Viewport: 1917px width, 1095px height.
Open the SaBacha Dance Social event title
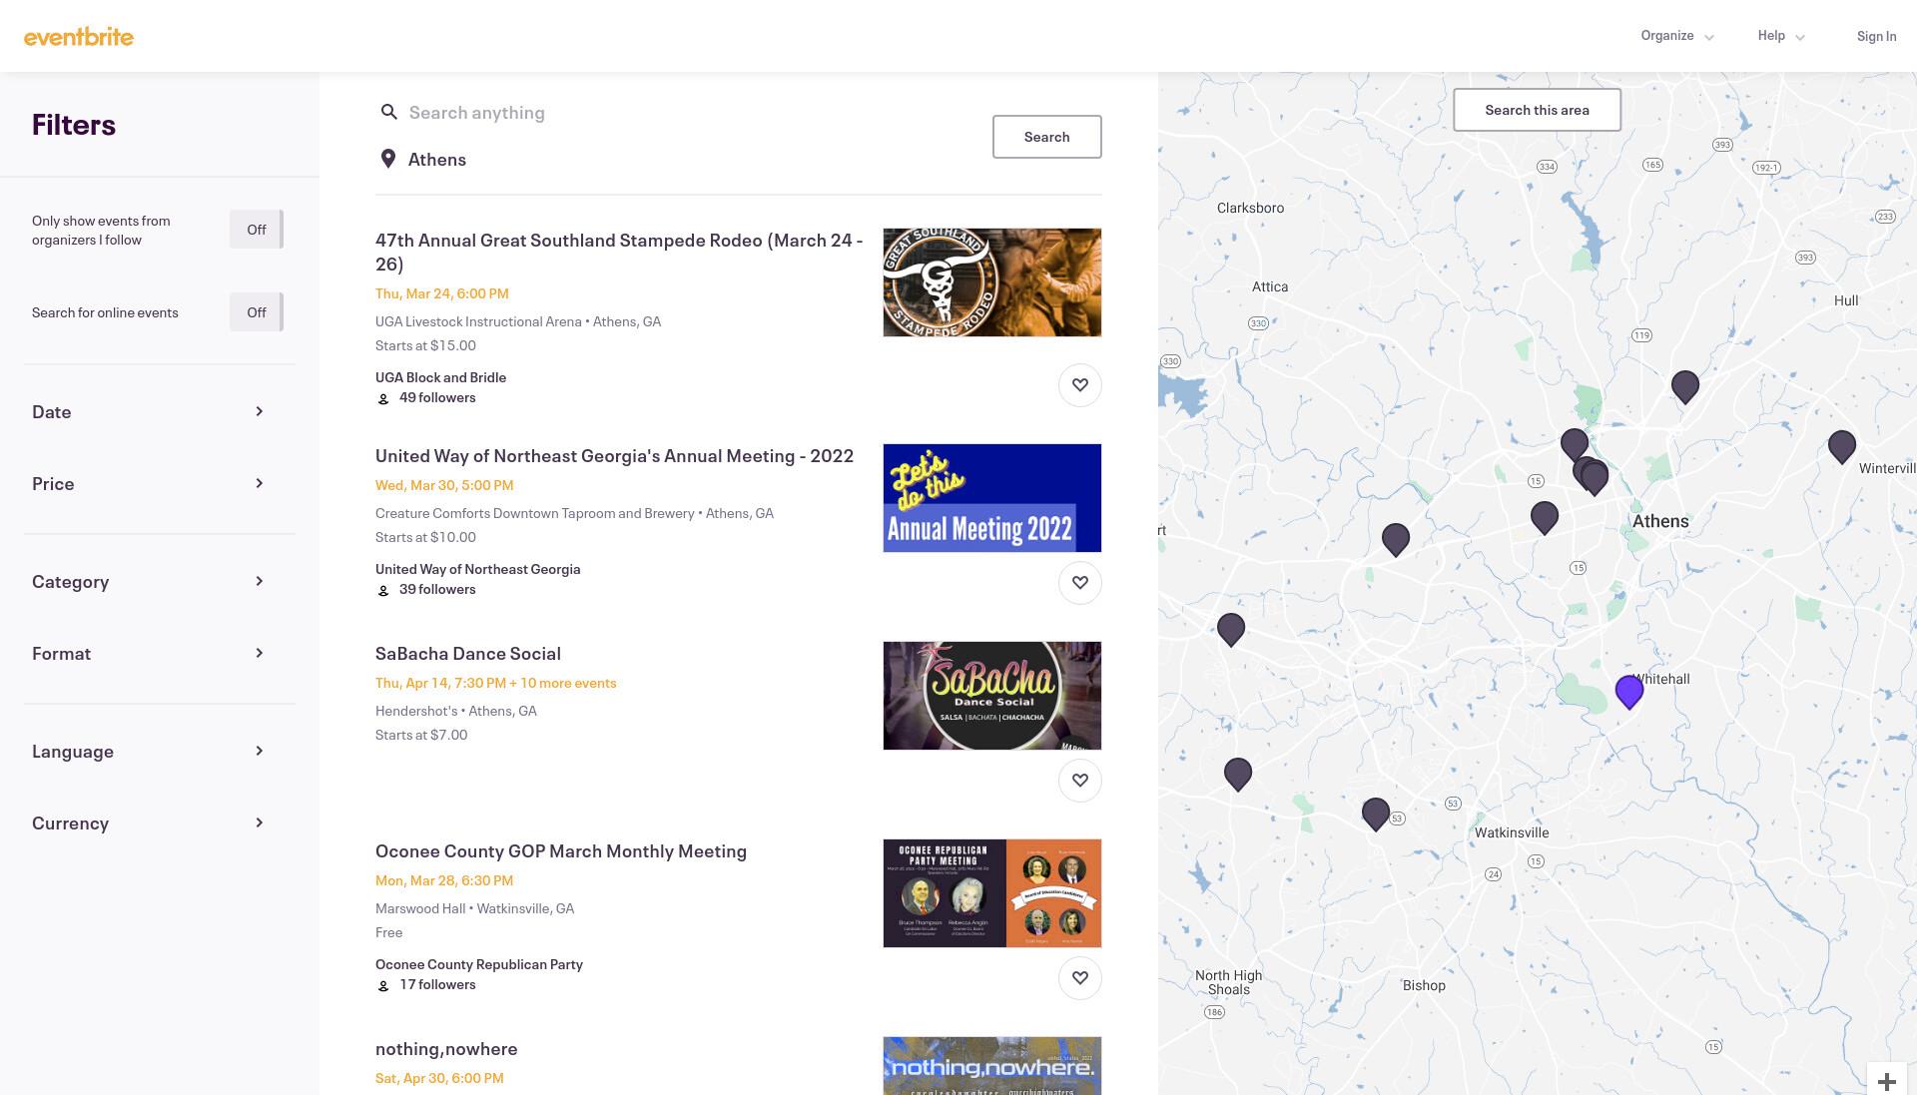pos(468,654)
